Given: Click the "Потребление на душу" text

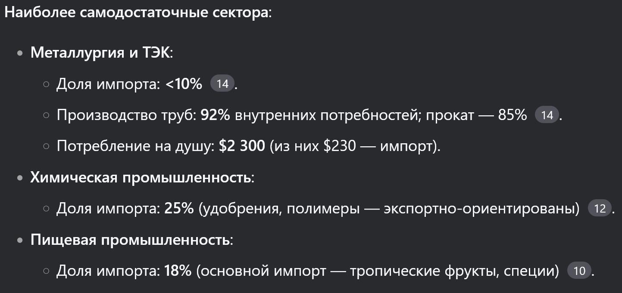Looking at the screenshot, I should click(135, 146).
